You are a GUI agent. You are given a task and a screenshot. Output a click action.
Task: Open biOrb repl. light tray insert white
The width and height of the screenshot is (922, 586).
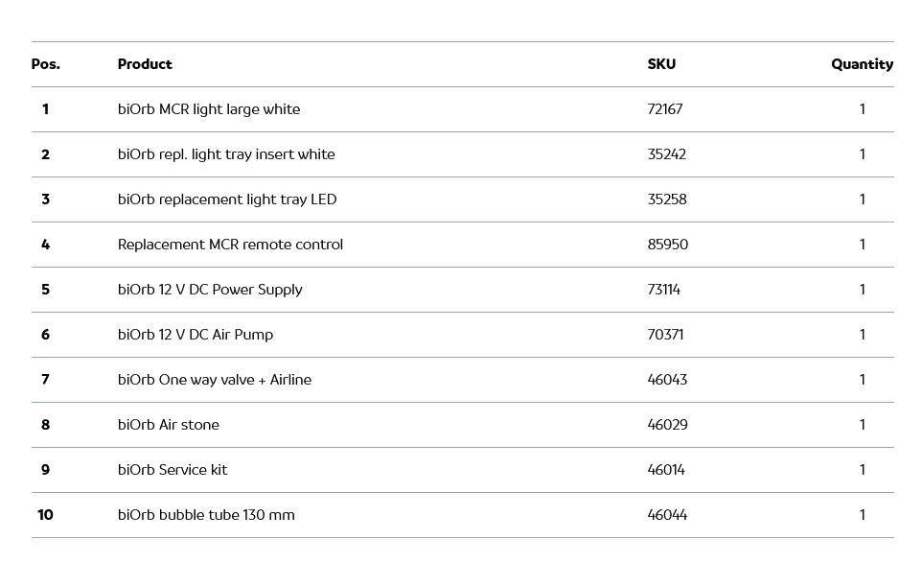coord(226,154)
